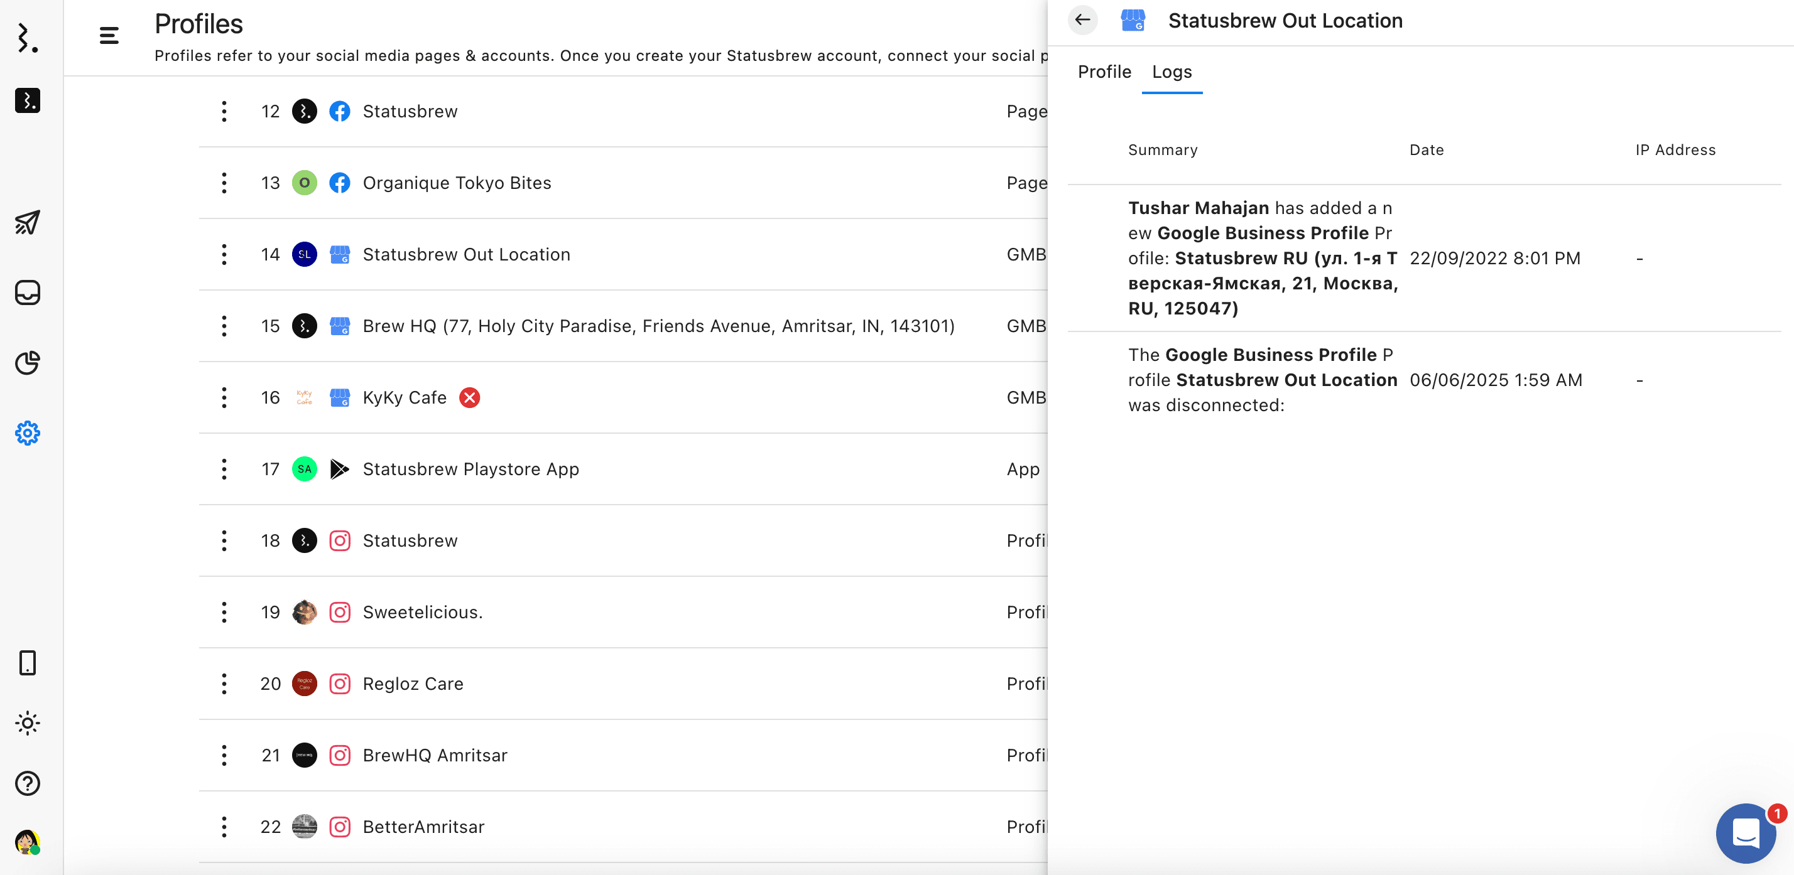Open the Brew HQ Amritsar GMB profile

[x=658, y=326]
